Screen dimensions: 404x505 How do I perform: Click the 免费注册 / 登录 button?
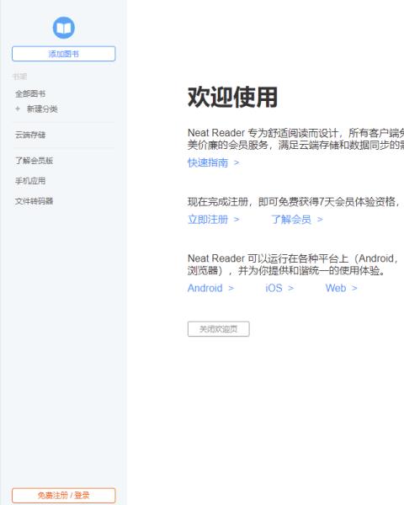(x=63, y=496)
